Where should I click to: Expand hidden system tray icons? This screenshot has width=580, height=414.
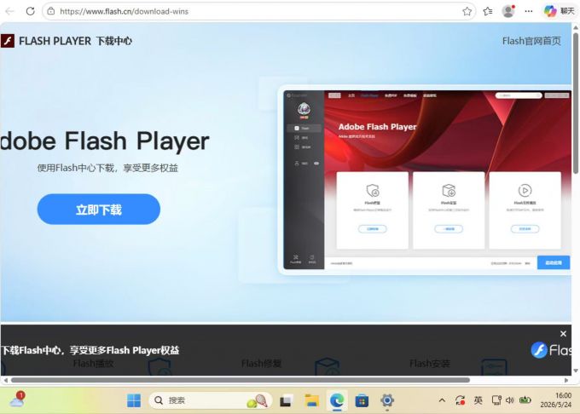click(442, 400)
